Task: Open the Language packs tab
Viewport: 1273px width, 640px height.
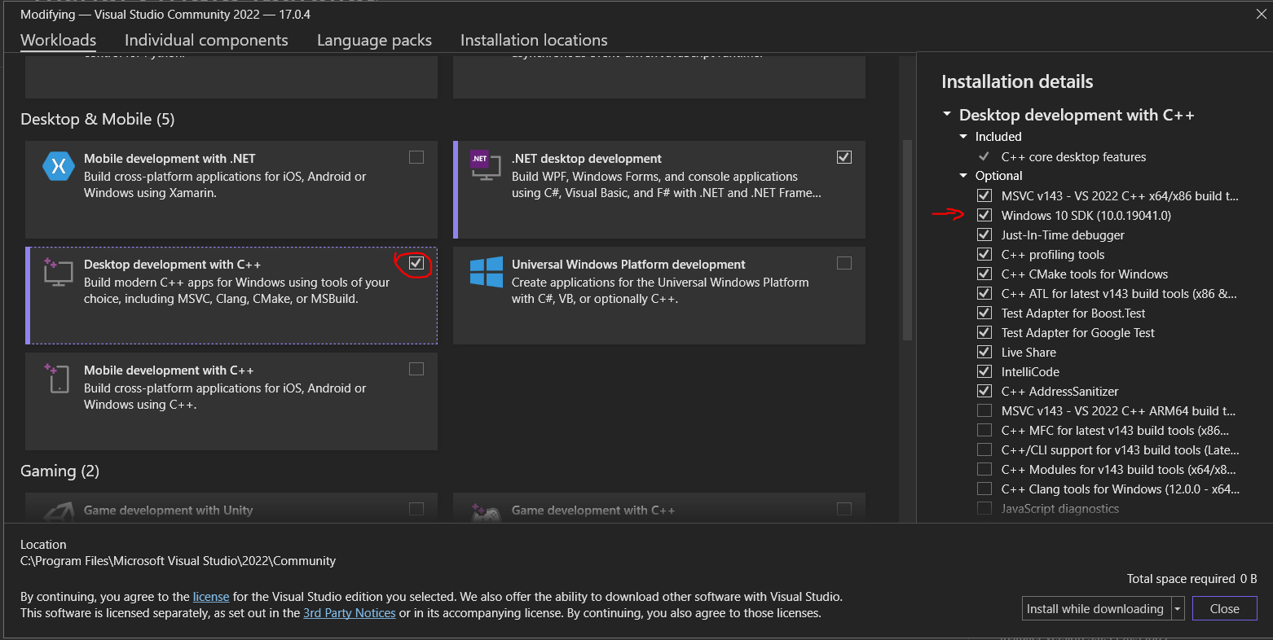Action: [374, 40]
